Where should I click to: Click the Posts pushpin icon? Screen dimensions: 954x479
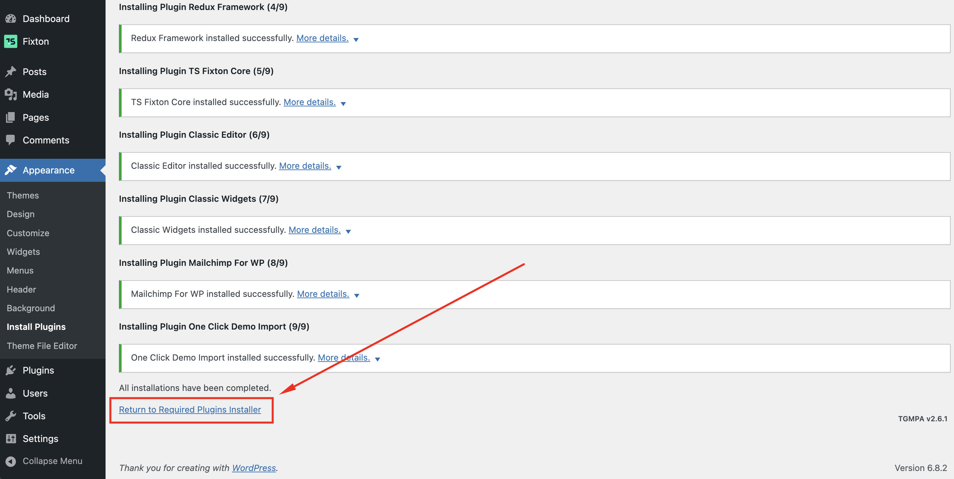pyautogui.click(x=11, y=71)
